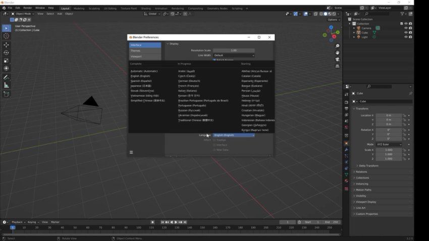Switch to the Shading workspace tab
The image size is (429, 241).
click(146, 9)
